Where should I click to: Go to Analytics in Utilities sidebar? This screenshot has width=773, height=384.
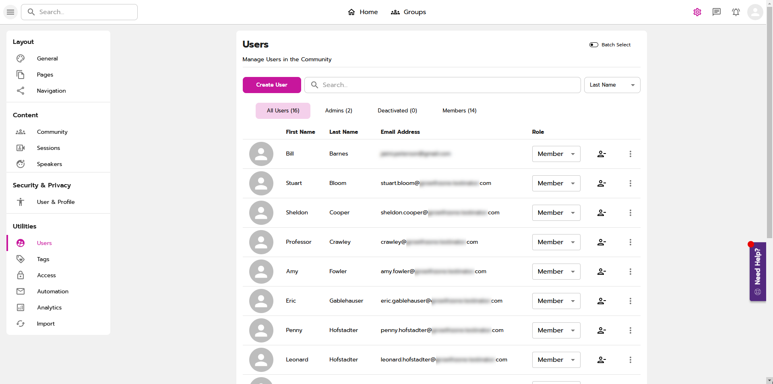49,307
